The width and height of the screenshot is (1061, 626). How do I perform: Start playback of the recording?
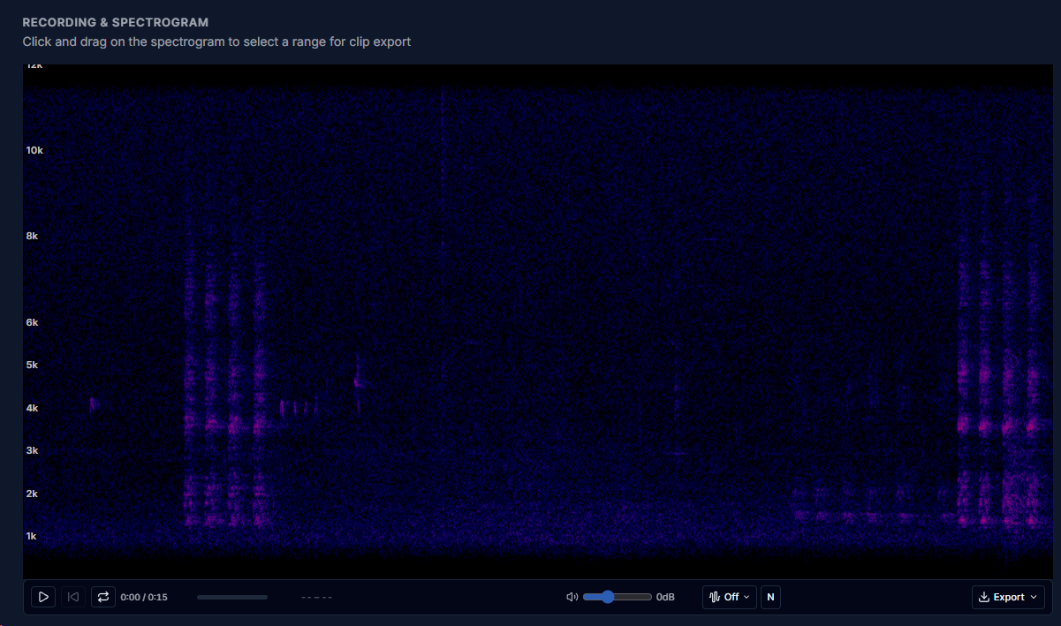tap(42, 597)
